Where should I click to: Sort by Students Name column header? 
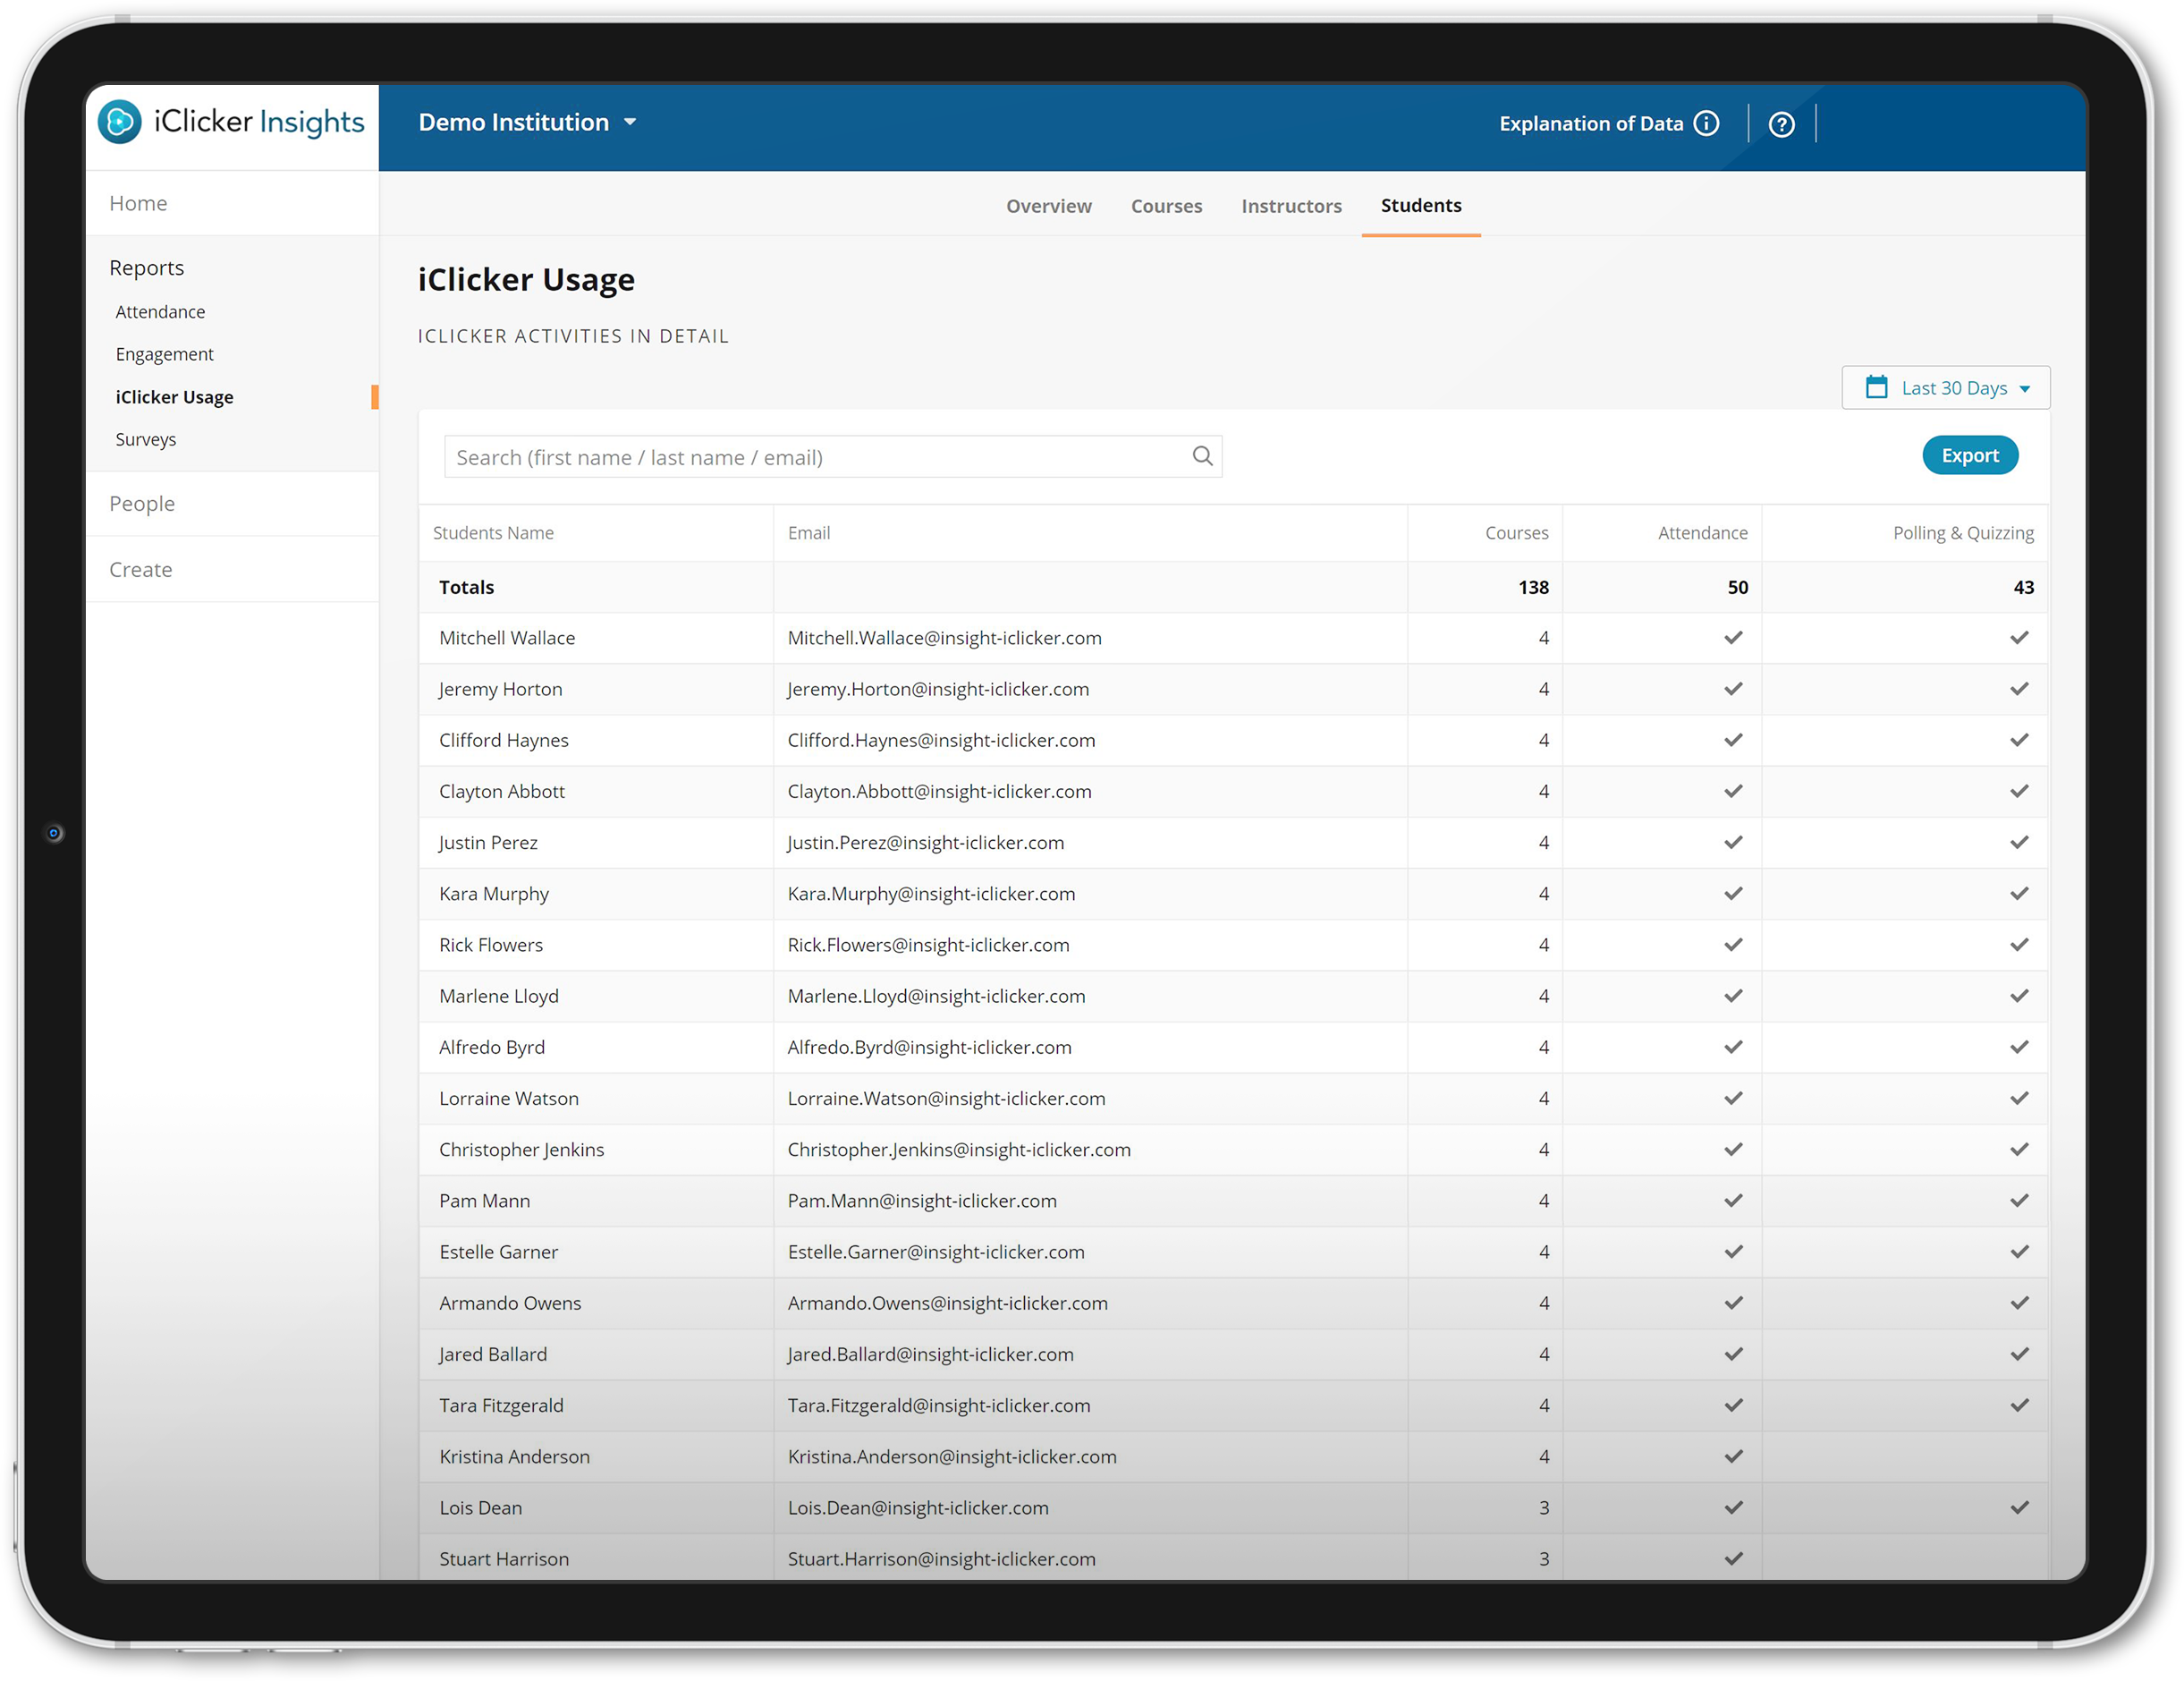(x=493, y=532)
